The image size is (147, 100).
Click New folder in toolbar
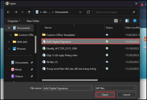pyautogui.click(x=33, y=21)
